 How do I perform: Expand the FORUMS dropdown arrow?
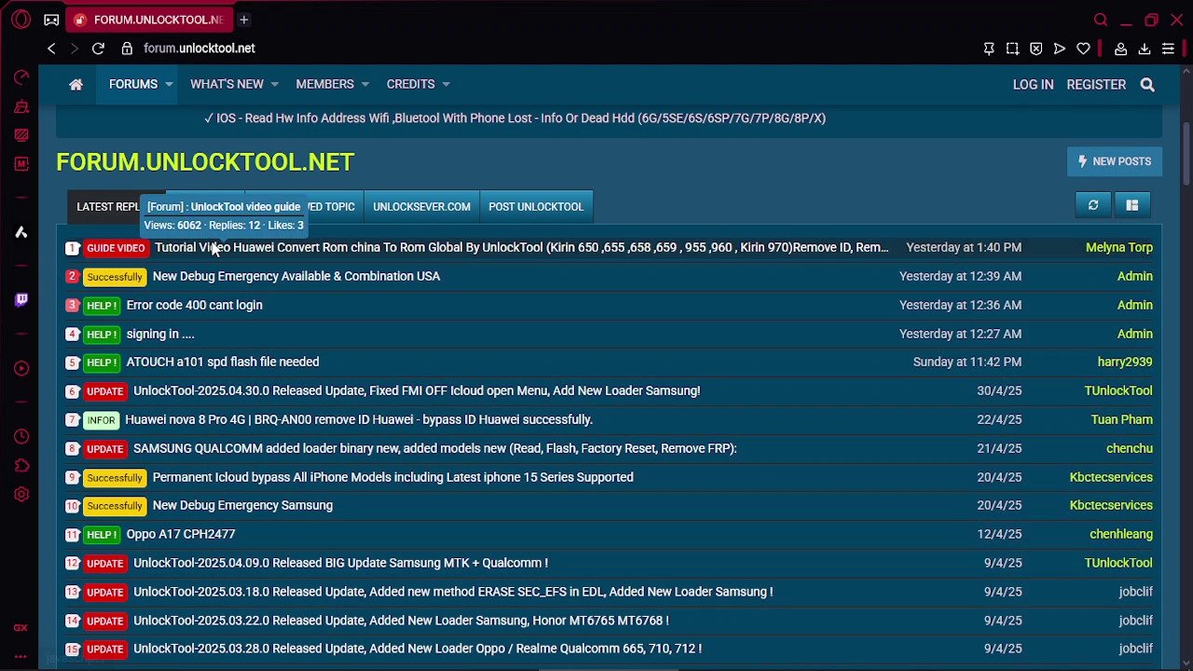point(169,85)
